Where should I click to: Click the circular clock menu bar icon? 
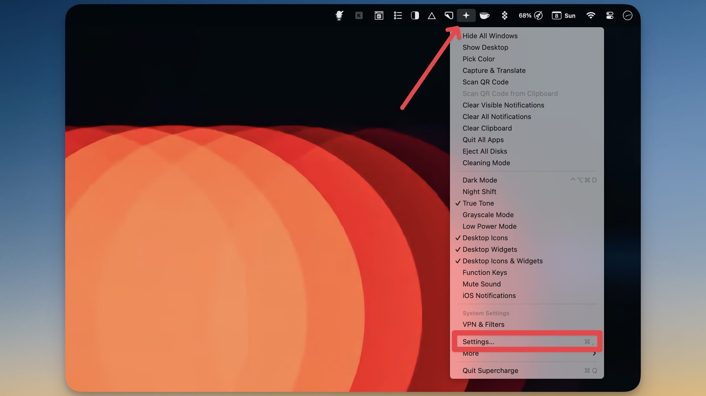click(x=628, y=16)
